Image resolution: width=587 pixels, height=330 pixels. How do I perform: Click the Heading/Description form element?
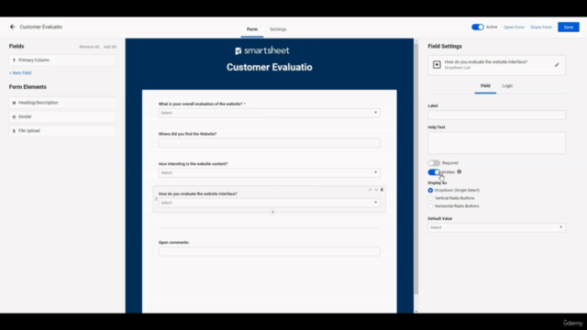62,103
